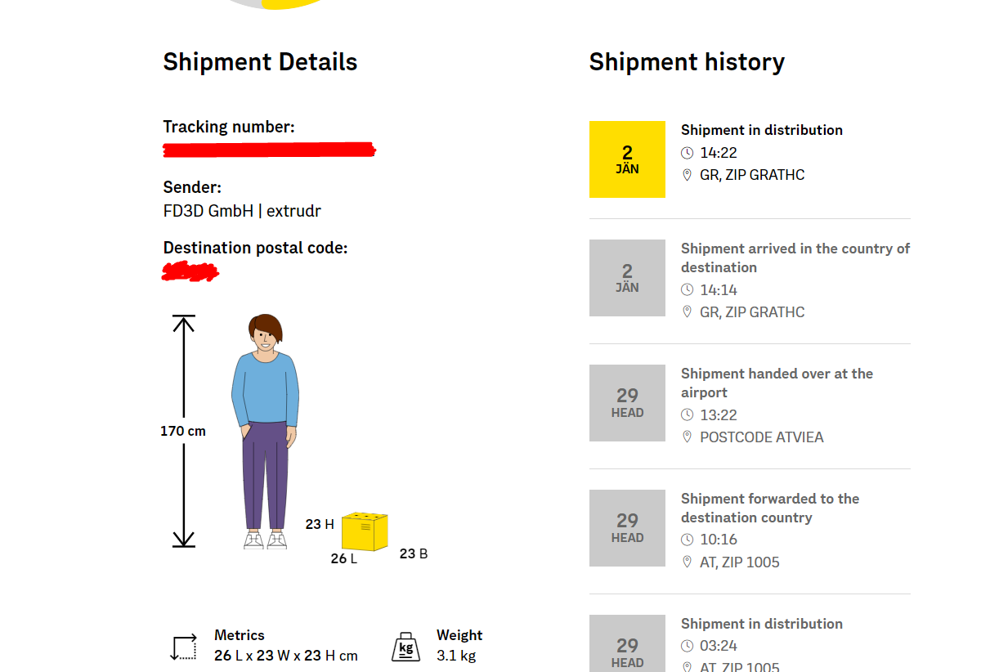Click the weight kg icon

[406, 646]
